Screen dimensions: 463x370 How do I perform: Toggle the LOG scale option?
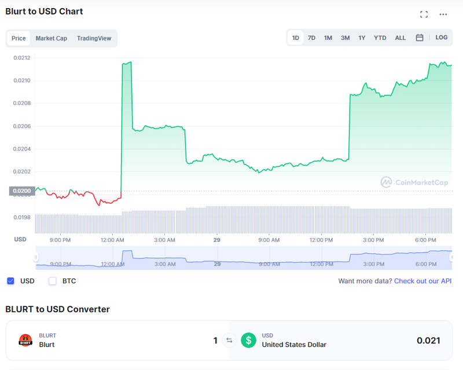coord(441,38)
